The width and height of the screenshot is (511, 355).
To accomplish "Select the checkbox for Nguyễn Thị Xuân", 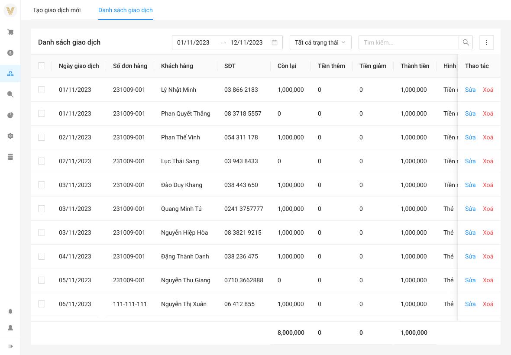I will (x=42, y=304).
